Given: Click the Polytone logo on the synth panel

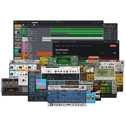Looking at the screenshot, I should click(55, 87).
